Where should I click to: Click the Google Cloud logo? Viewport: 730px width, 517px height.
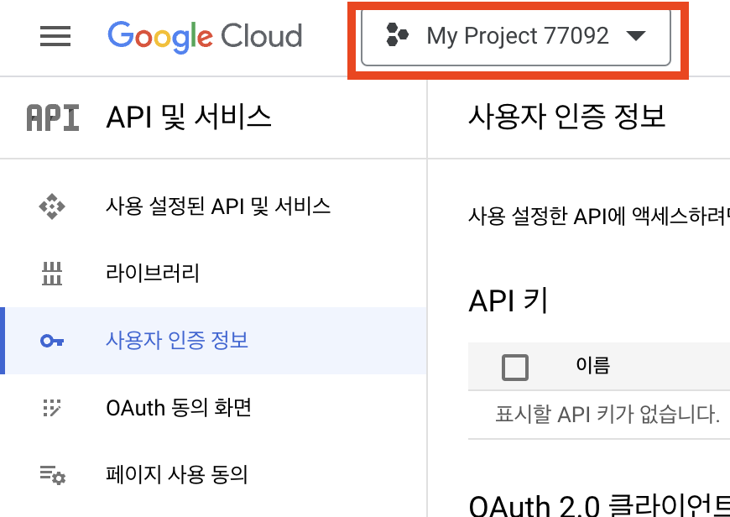(205, 36)
